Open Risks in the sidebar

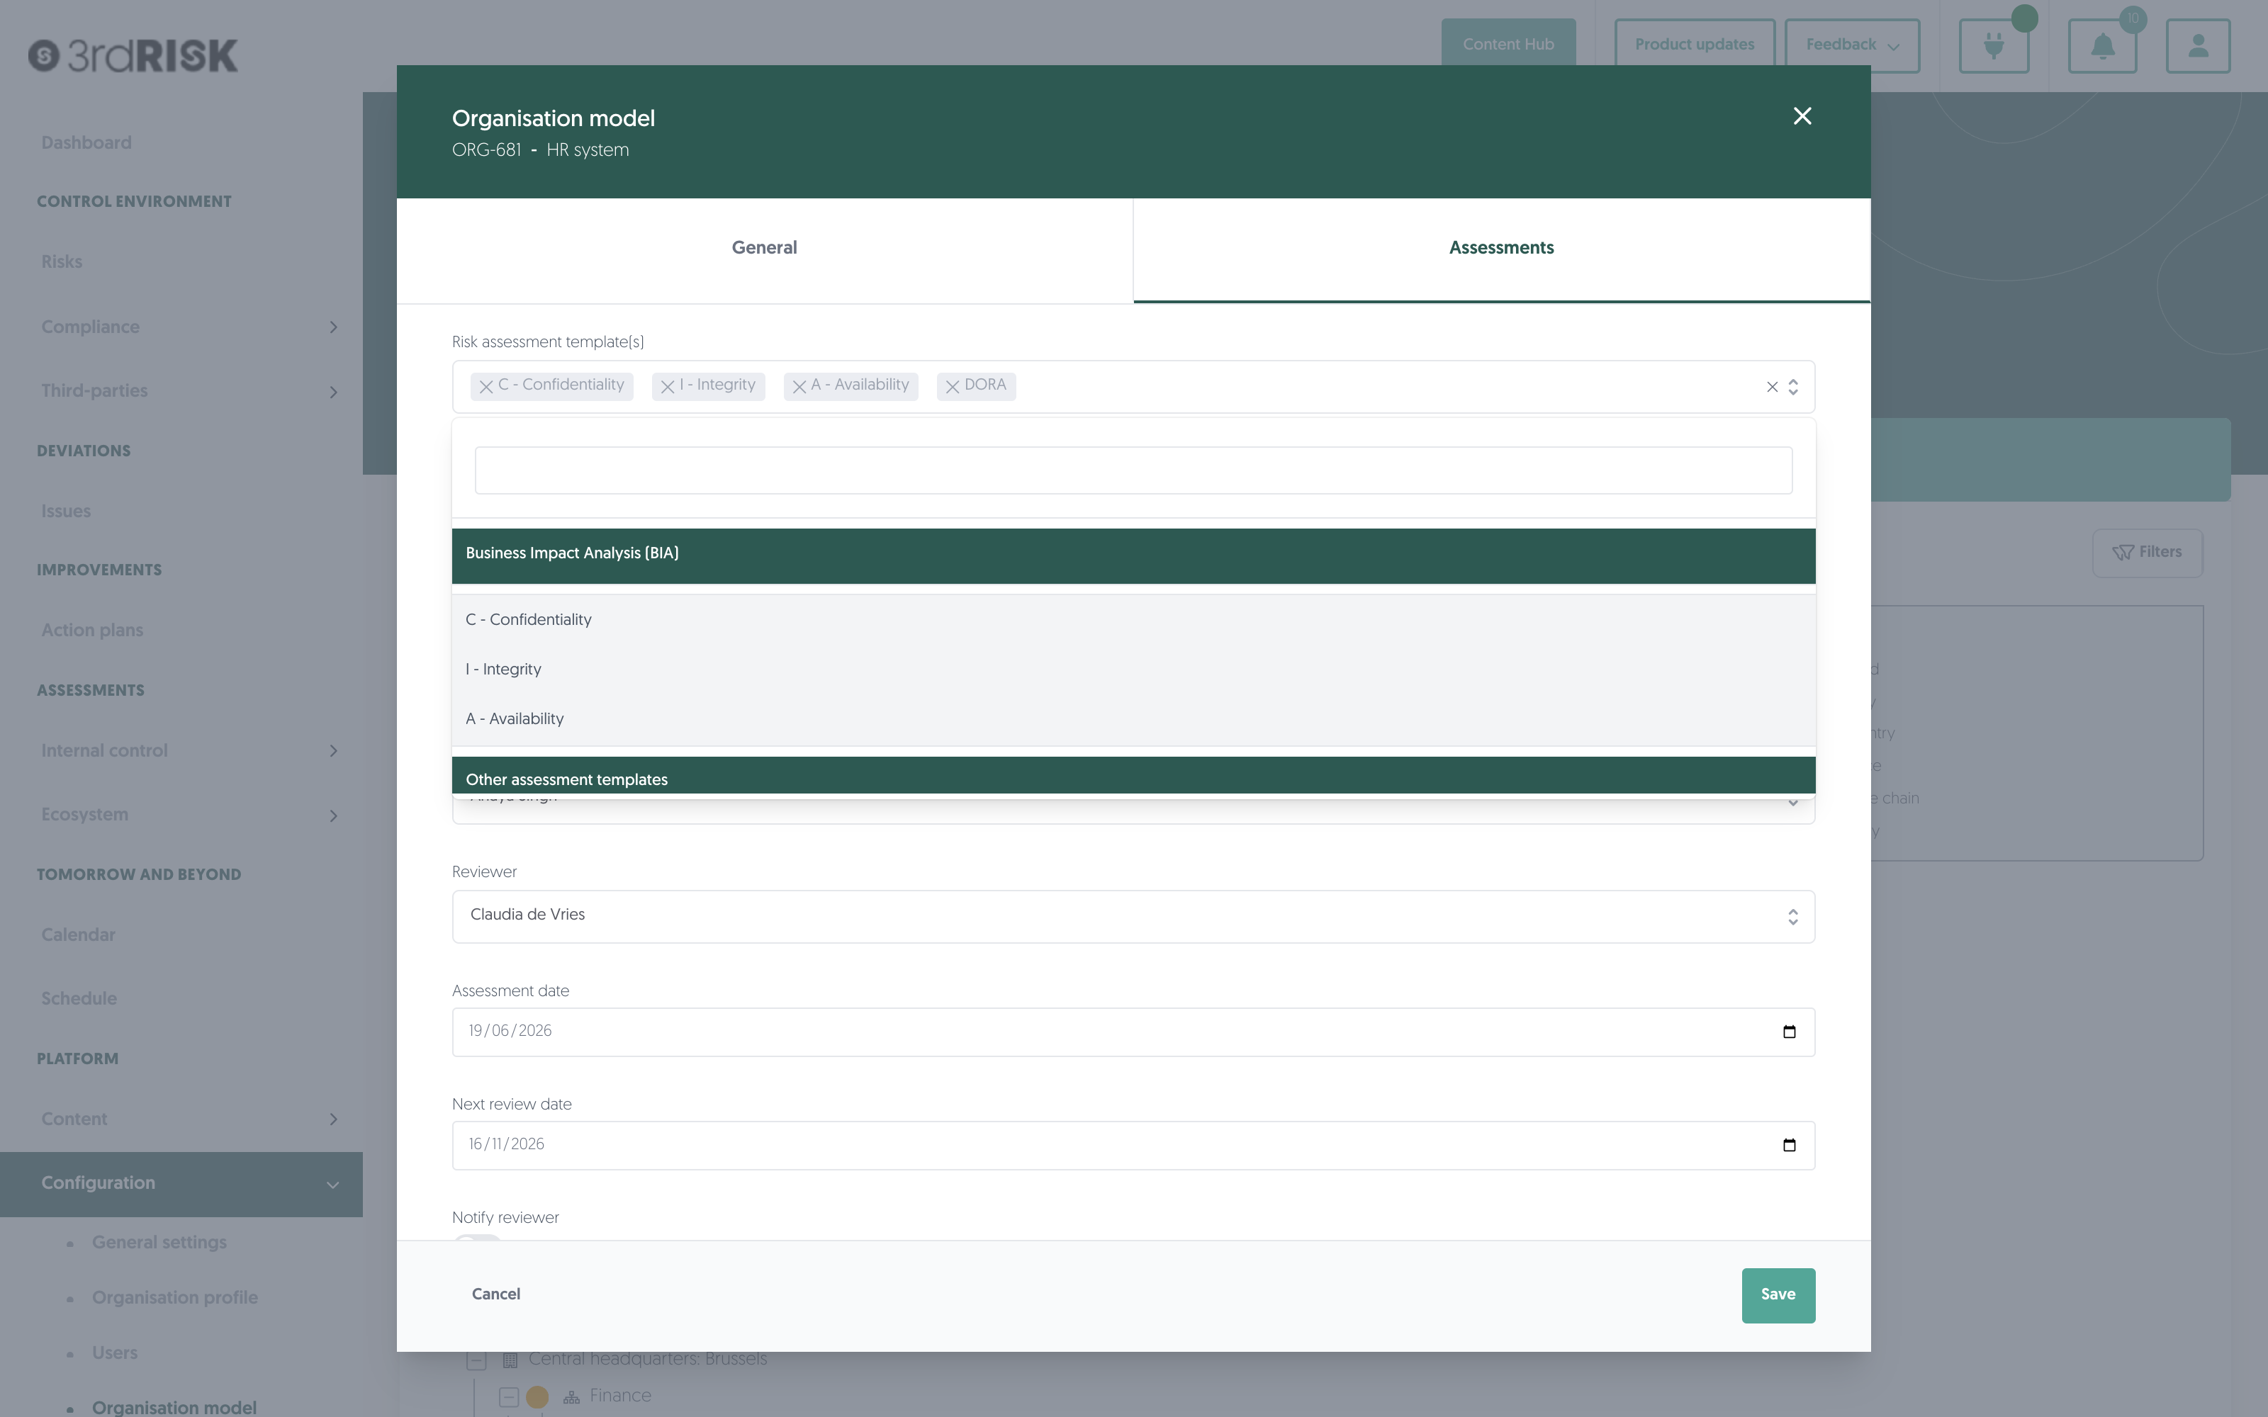pyautogui.click(x=62, y=262)
